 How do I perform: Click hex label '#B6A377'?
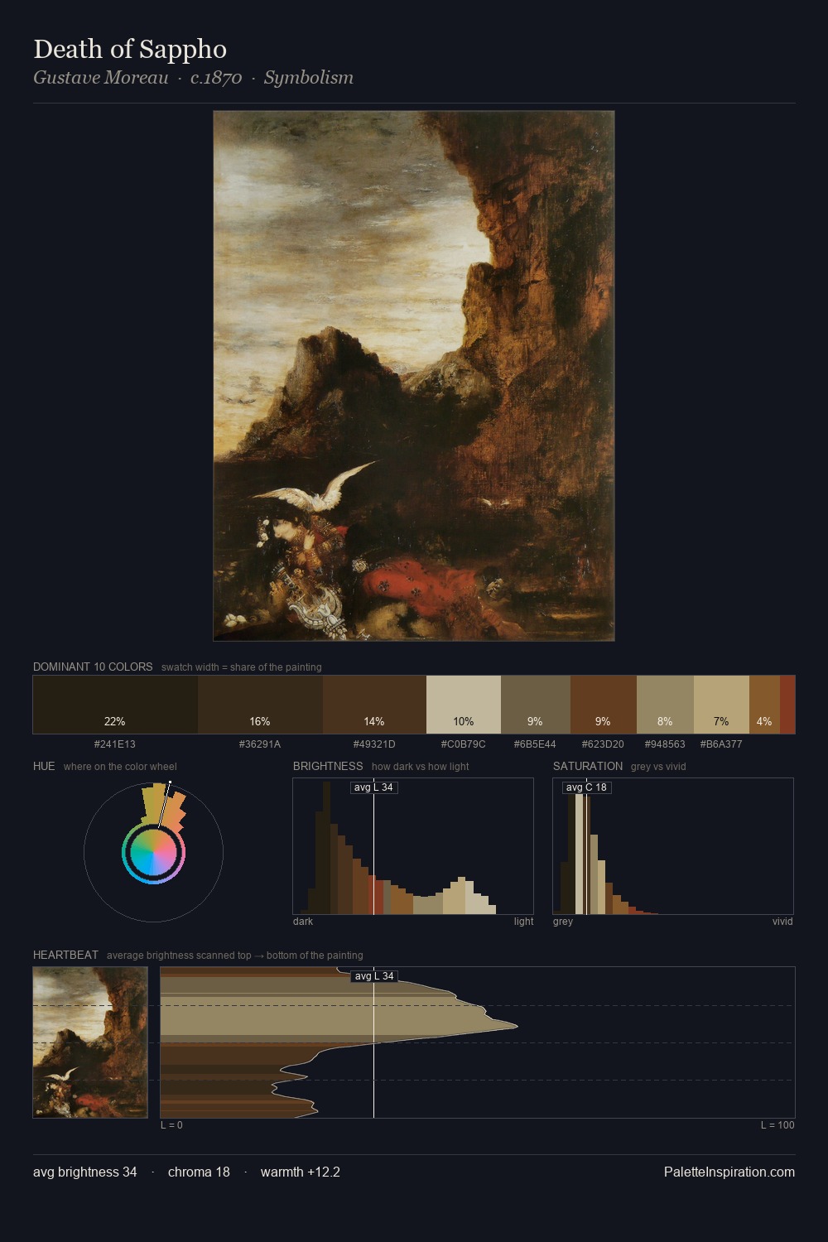pyautogui.click(x=721, y=744)
